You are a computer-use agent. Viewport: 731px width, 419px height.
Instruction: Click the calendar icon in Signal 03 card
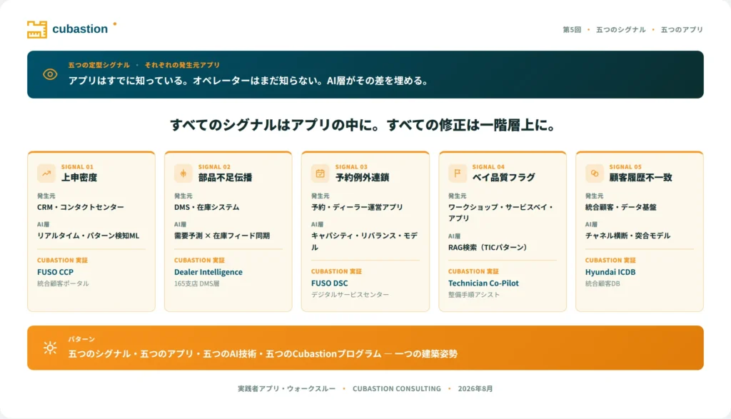[321, 173]
